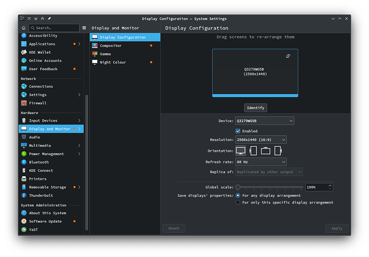Click the Connections network icon
This screenshot has width=369, height=257.
[24, 87]
